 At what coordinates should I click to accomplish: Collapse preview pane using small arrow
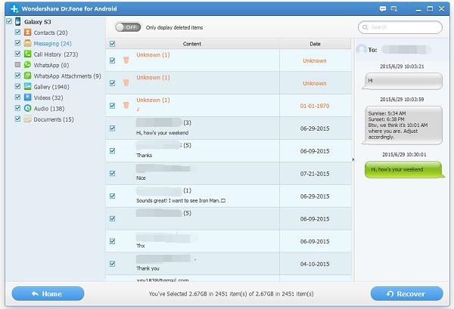(x=353, y=159)
